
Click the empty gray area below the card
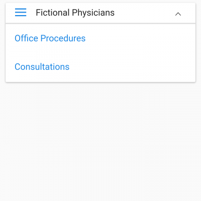(x=100, y=142)
